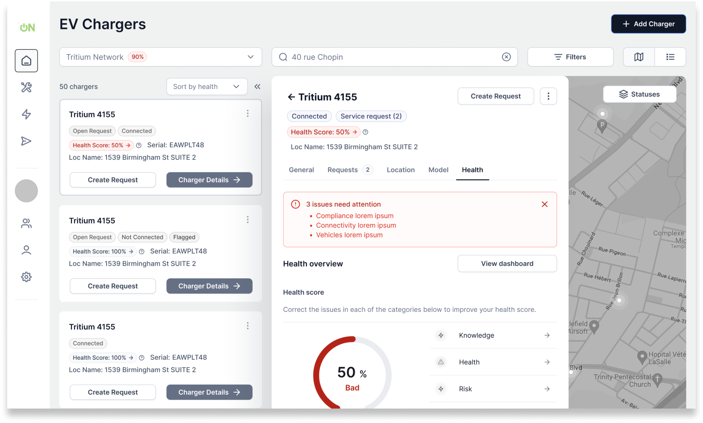Open the Home icon in sidebar
The image size is (703, 423).
click(26, 61)
